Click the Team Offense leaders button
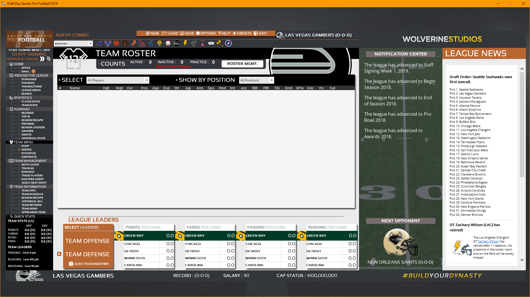Image resolution: width=530 pixels, height=297 pixels. 88,241
